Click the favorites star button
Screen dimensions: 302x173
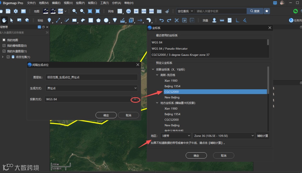pyautogui.click(x=267, y=11)
